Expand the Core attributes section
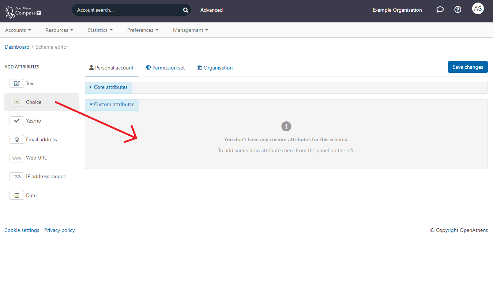The height and width of the screenshot is (293, 493). click(x=109, y=87)
